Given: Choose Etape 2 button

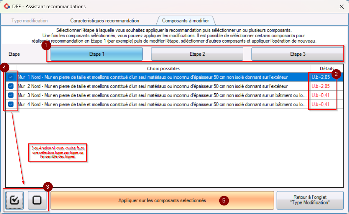Looking at the screenshot, I should click(x=197, y=54).
